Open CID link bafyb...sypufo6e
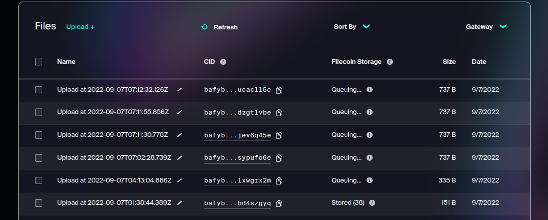 [x=237, y=158]
